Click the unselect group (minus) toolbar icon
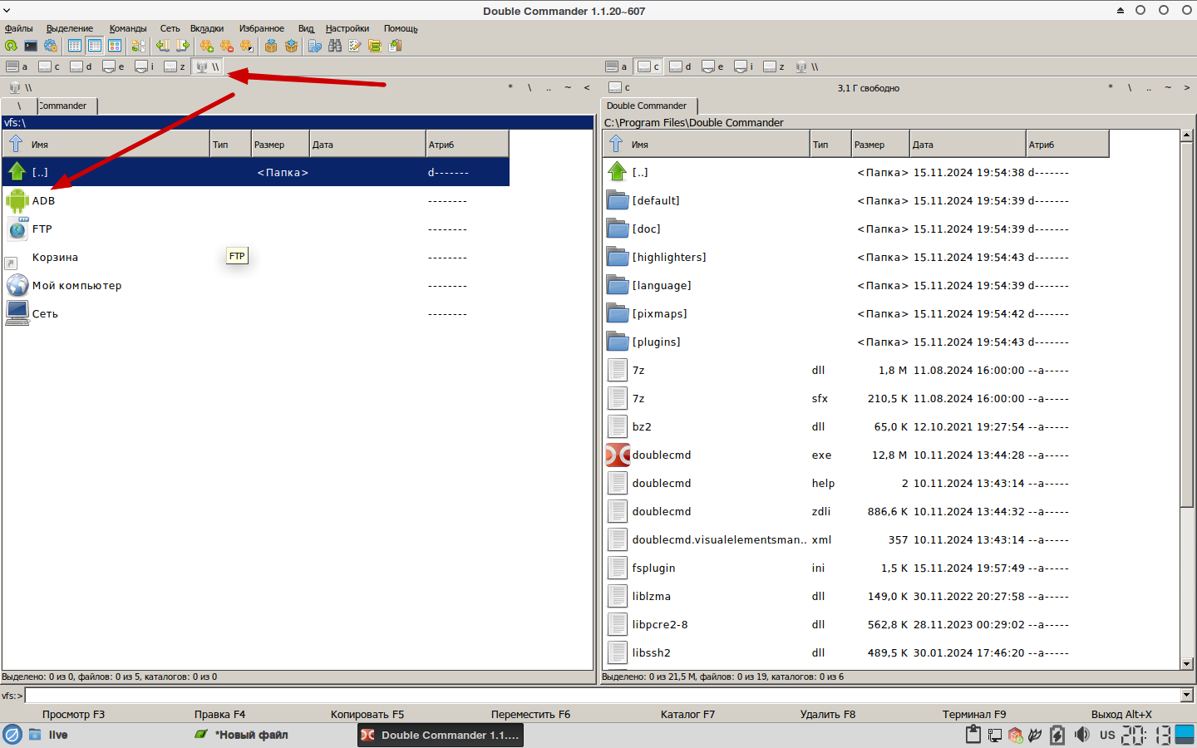The height and width of the screenshot is (748, 1197). click(227, 46)
